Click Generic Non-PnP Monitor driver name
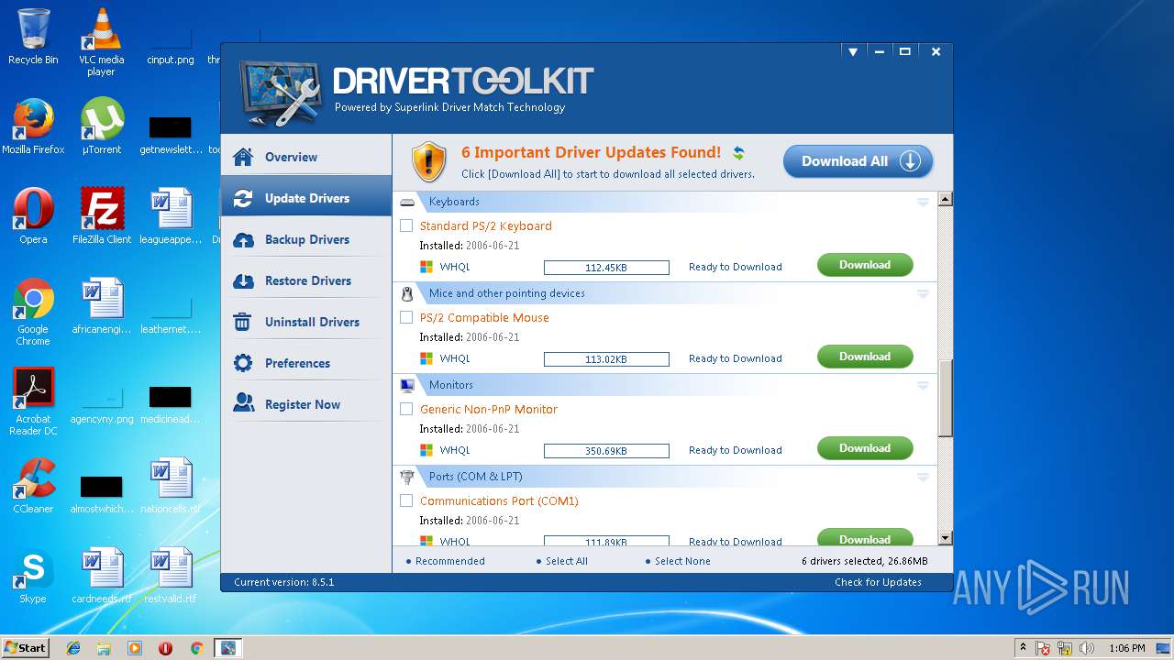 [488, 409]
